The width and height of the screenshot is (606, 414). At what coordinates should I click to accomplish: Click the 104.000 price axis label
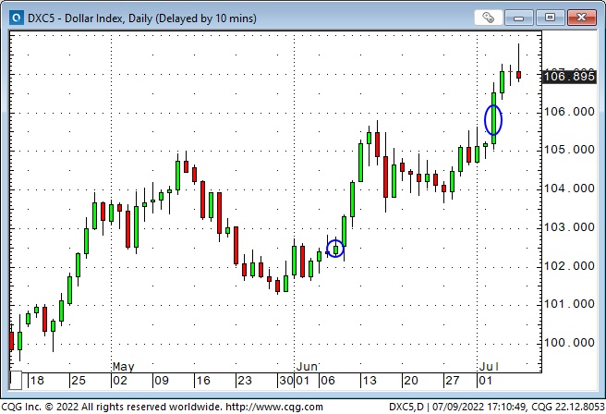[569, 189]
